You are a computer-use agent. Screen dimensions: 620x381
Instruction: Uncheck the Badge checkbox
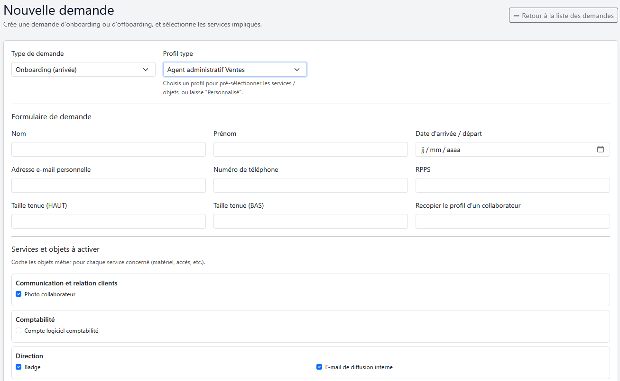click(19, 367)
